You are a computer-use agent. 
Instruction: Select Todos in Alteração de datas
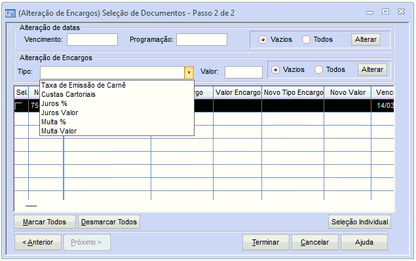[x=306, y=40]
